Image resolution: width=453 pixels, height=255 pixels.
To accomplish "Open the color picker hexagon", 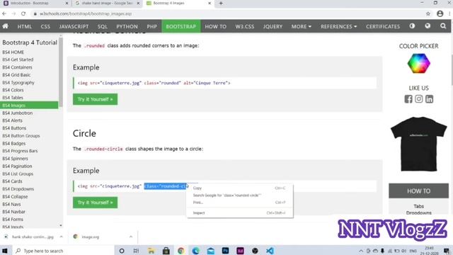I will pyautogui.click(x=418, y=63).
